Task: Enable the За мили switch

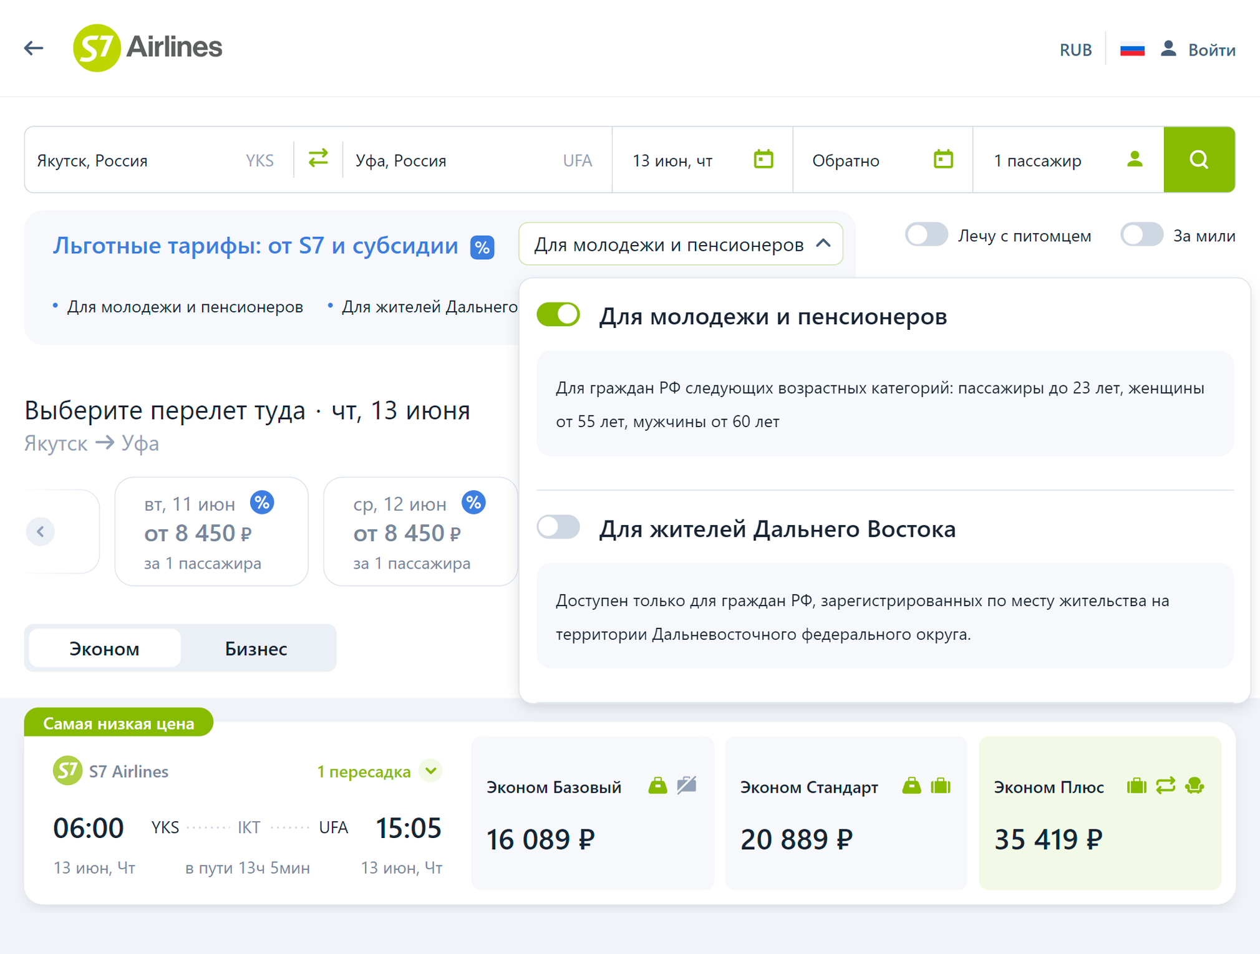Action: tap(1141, 235)
